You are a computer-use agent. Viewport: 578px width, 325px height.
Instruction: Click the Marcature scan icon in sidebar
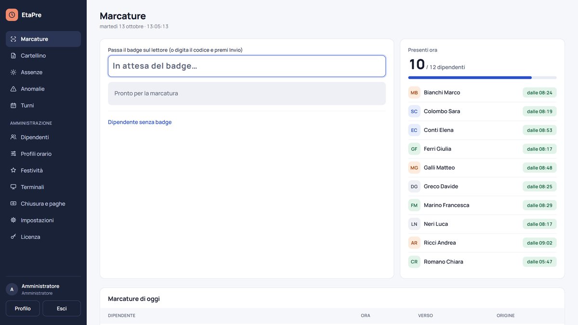(x=13, y=39)
